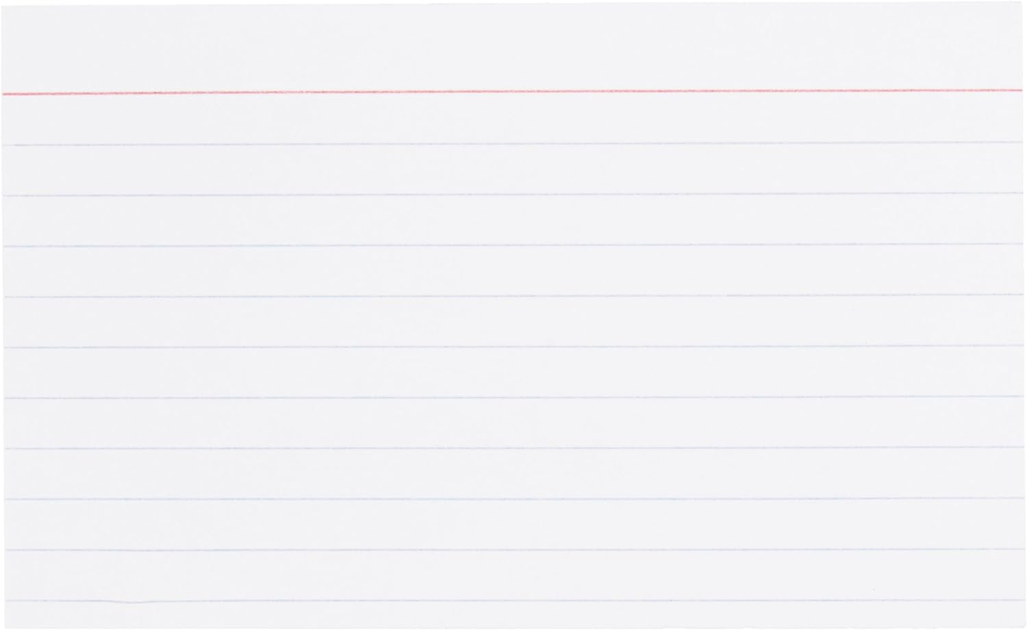Click the red header line
The width and height of the screenshot is (1027, 630).
[512, 91]
